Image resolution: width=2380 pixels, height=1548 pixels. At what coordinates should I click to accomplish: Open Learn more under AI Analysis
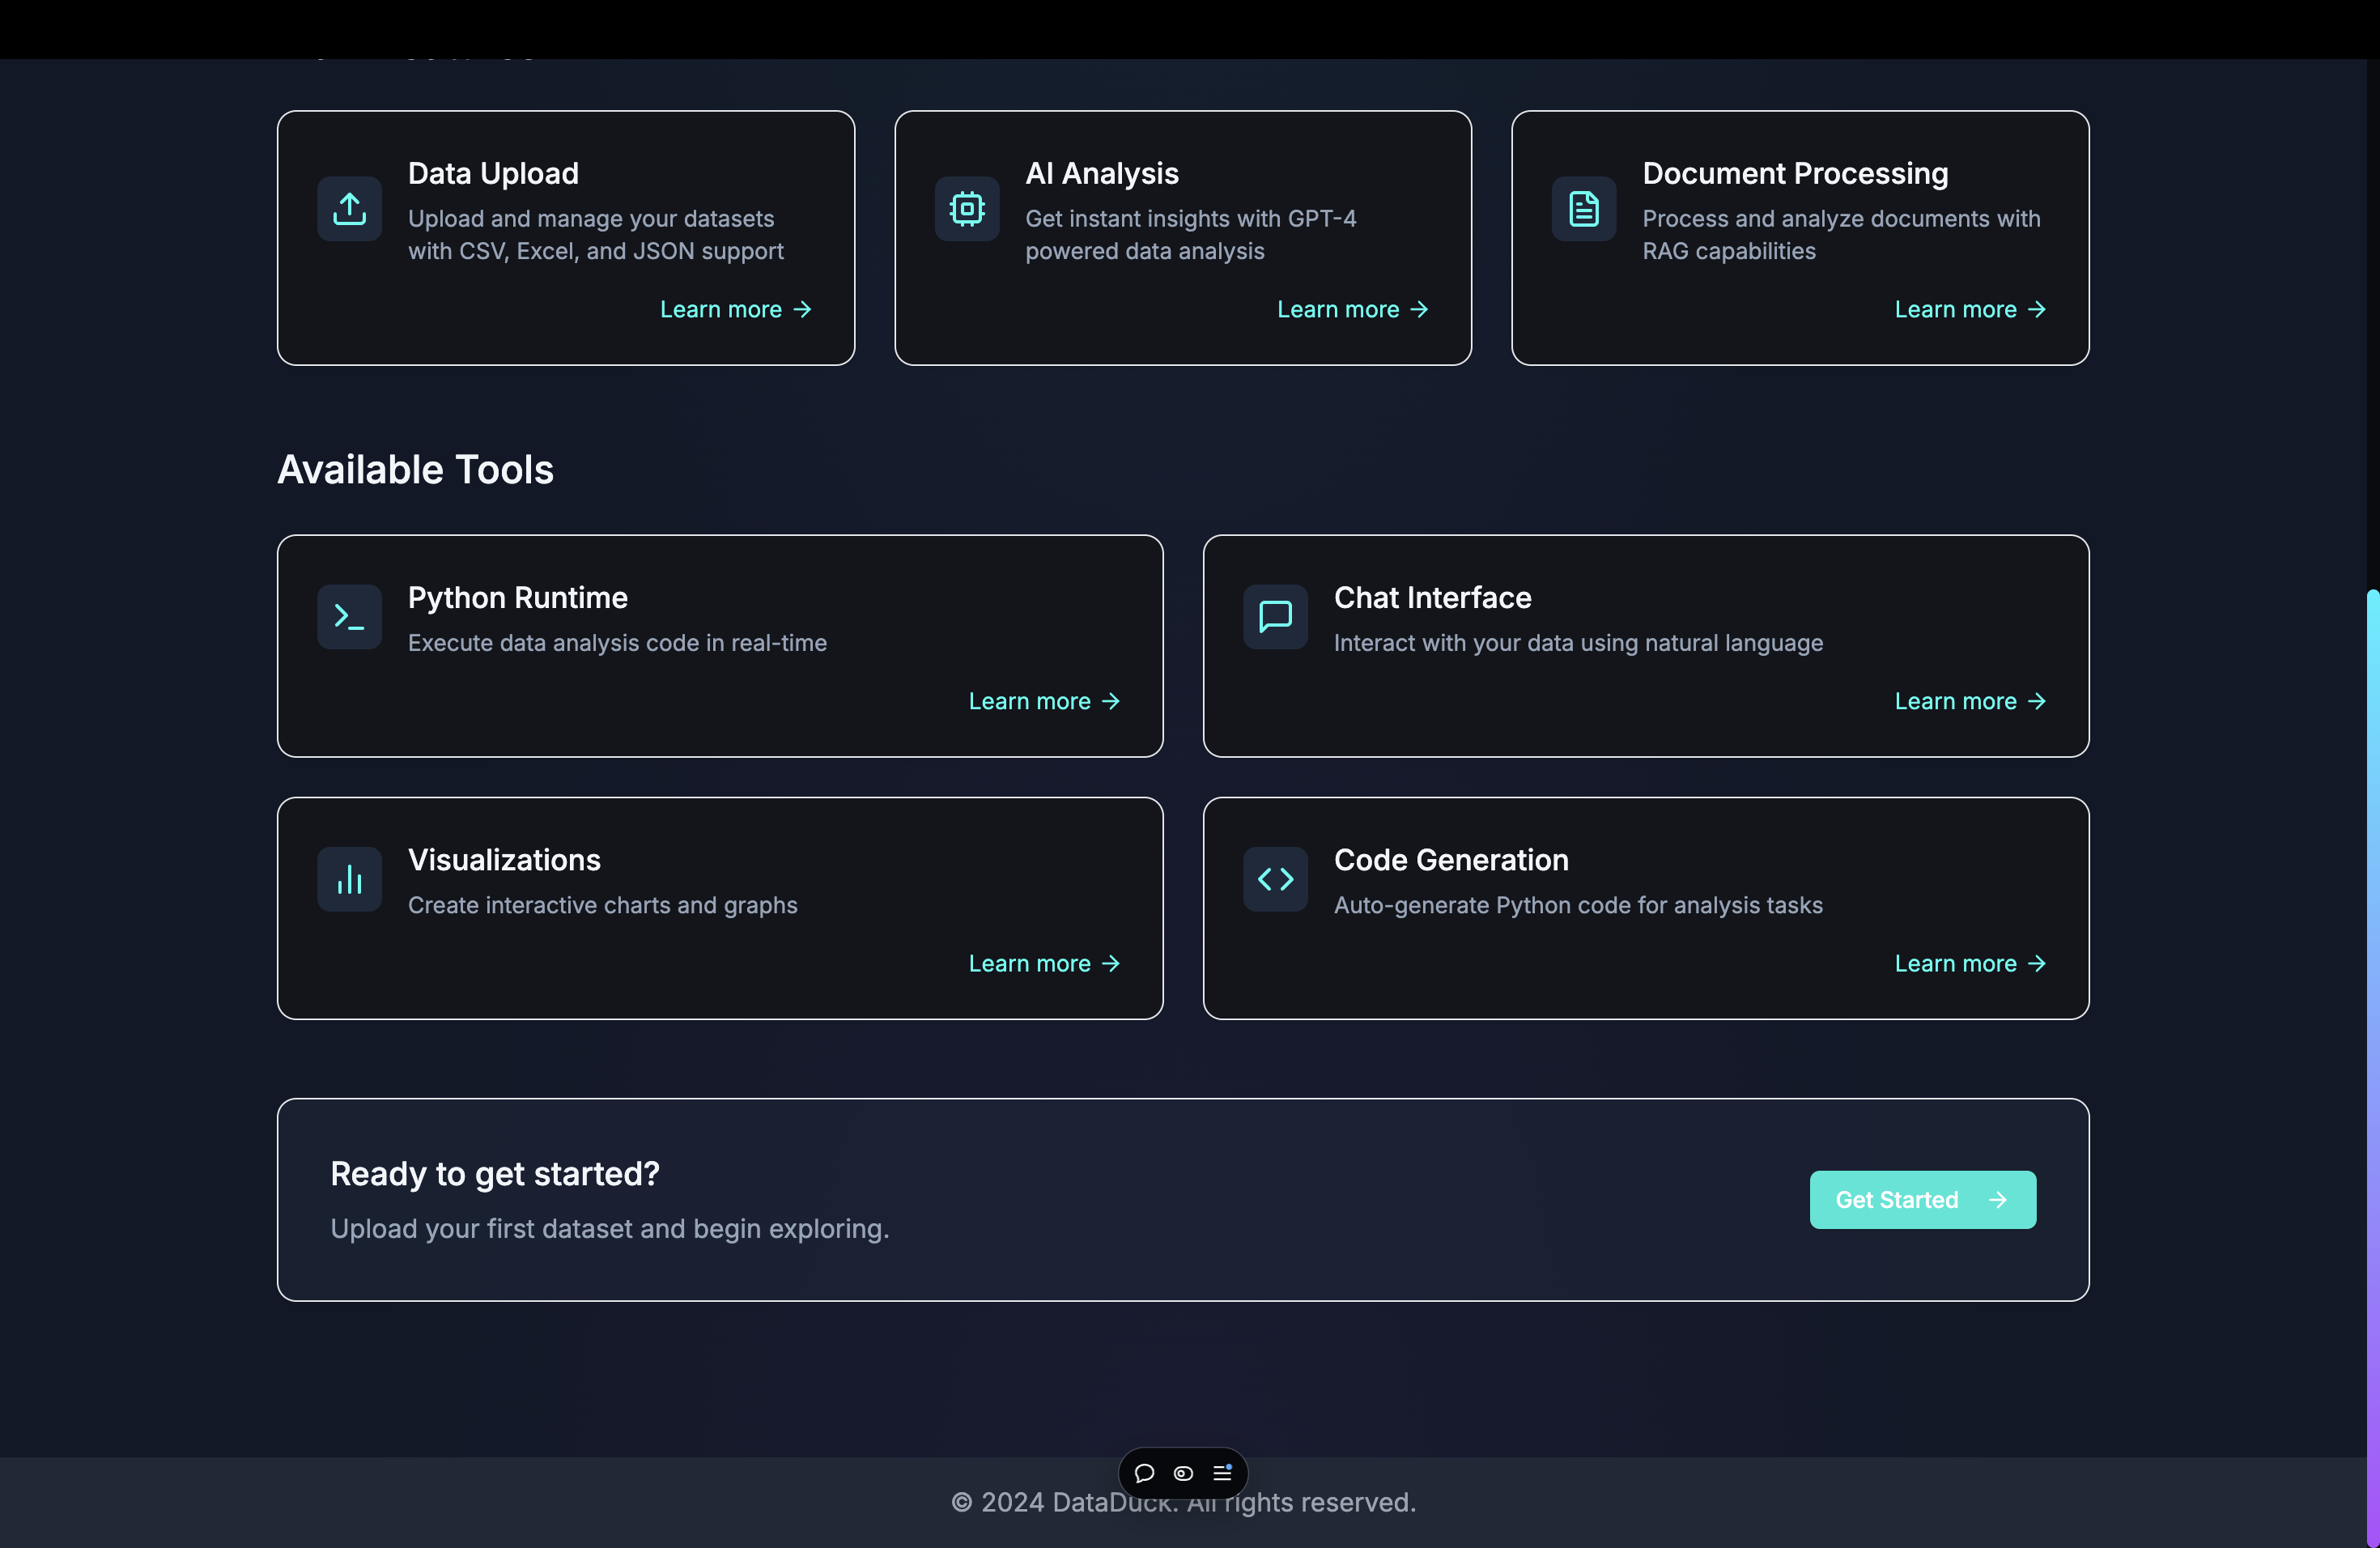(1352, 310)
